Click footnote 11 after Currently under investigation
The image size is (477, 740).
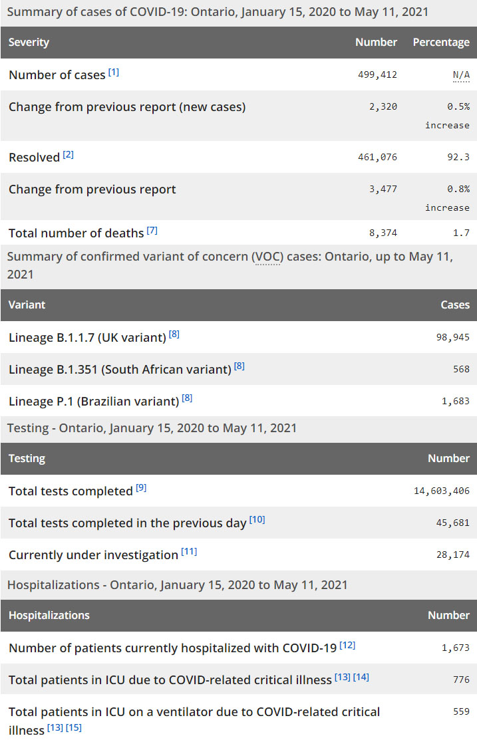189,552
